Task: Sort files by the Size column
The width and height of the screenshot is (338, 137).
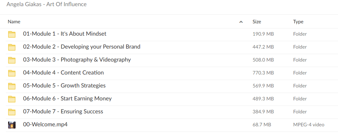Action: [x=257, y=22]
